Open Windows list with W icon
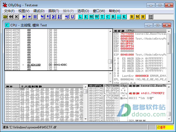The width and height of the screenshot is (176, 132). (x=97, y=17)
